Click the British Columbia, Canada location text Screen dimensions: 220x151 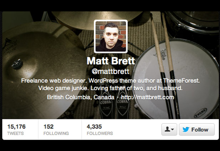point(81,97)
